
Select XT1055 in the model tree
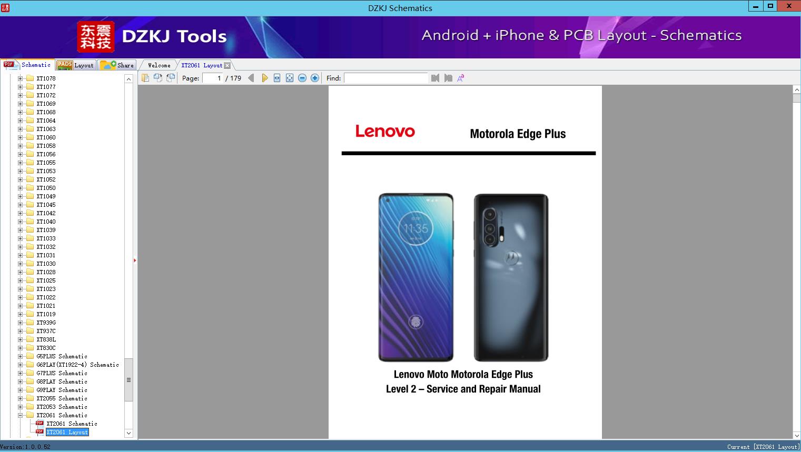(46, 163)
